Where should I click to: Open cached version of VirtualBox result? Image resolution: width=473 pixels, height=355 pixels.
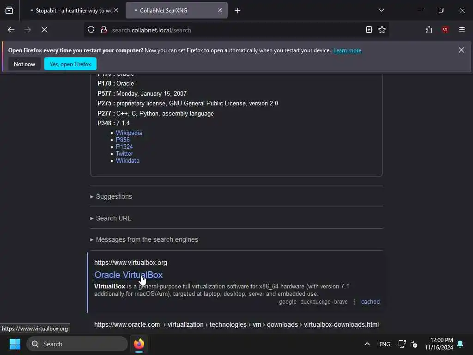click(370, 302)
